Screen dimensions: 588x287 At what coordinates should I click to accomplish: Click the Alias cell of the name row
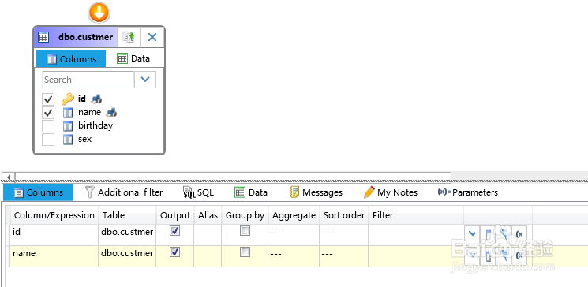208,256
